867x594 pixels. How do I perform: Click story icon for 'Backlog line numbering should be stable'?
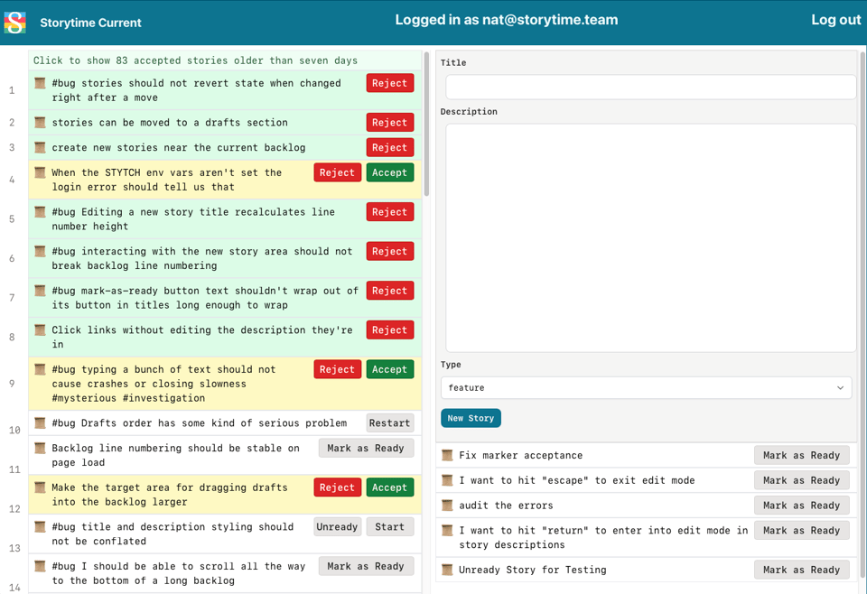coord(40,448)
